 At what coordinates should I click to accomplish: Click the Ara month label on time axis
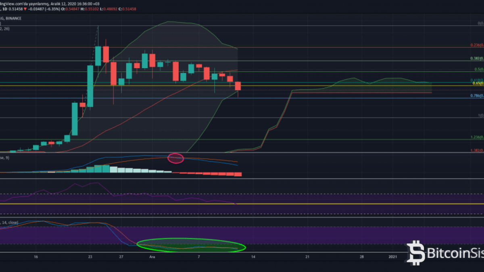pyautogui.click(x=152, y=256)
